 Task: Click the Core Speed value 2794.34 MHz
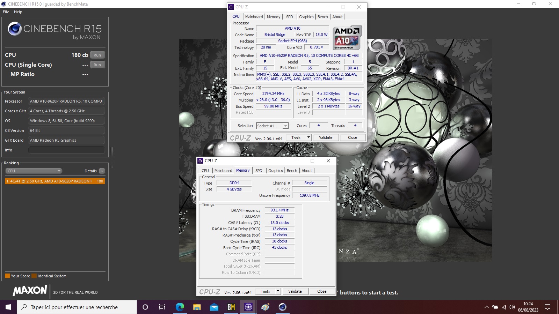point(273,94)
